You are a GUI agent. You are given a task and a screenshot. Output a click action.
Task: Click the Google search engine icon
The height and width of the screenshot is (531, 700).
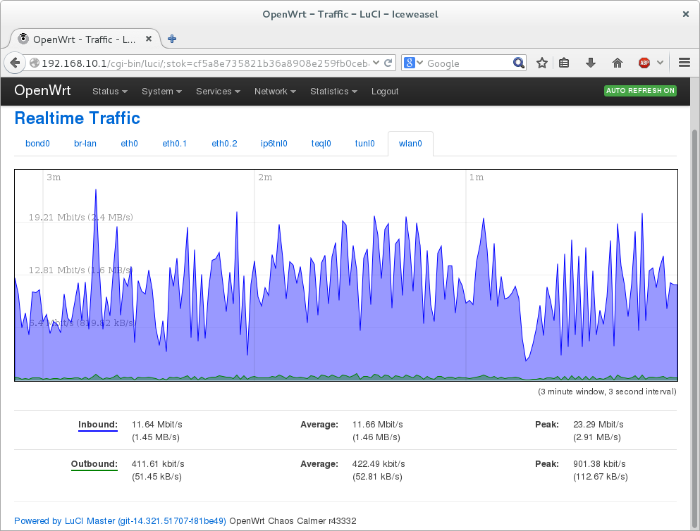click(x=410, y=63)
